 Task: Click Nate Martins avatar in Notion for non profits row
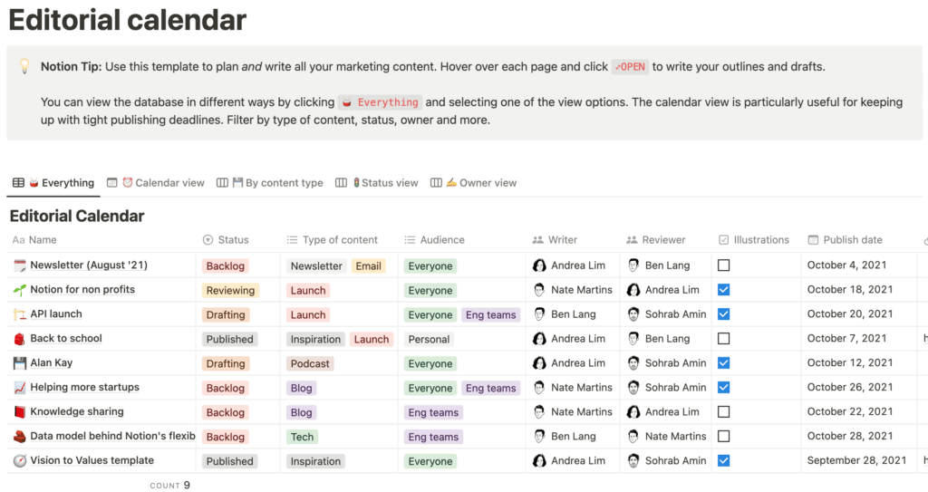[x=539, y=290]
